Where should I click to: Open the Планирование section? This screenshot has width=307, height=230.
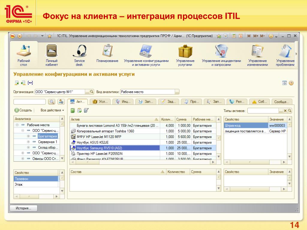(x=107, y=53)
